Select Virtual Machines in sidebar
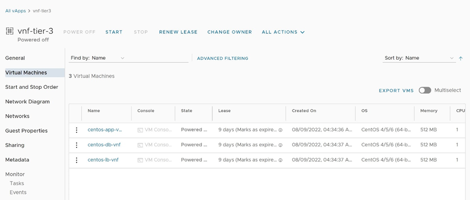 tap(35, 73)
